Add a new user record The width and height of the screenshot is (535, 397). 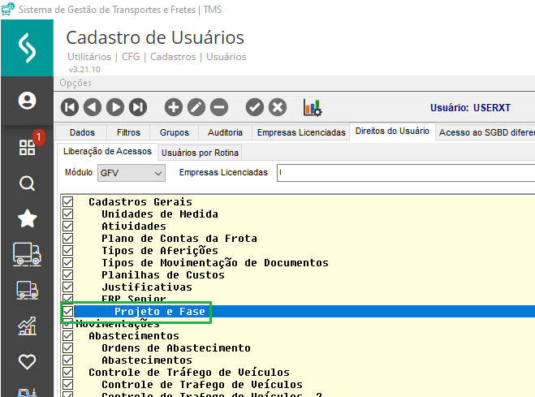pos(174,107)
